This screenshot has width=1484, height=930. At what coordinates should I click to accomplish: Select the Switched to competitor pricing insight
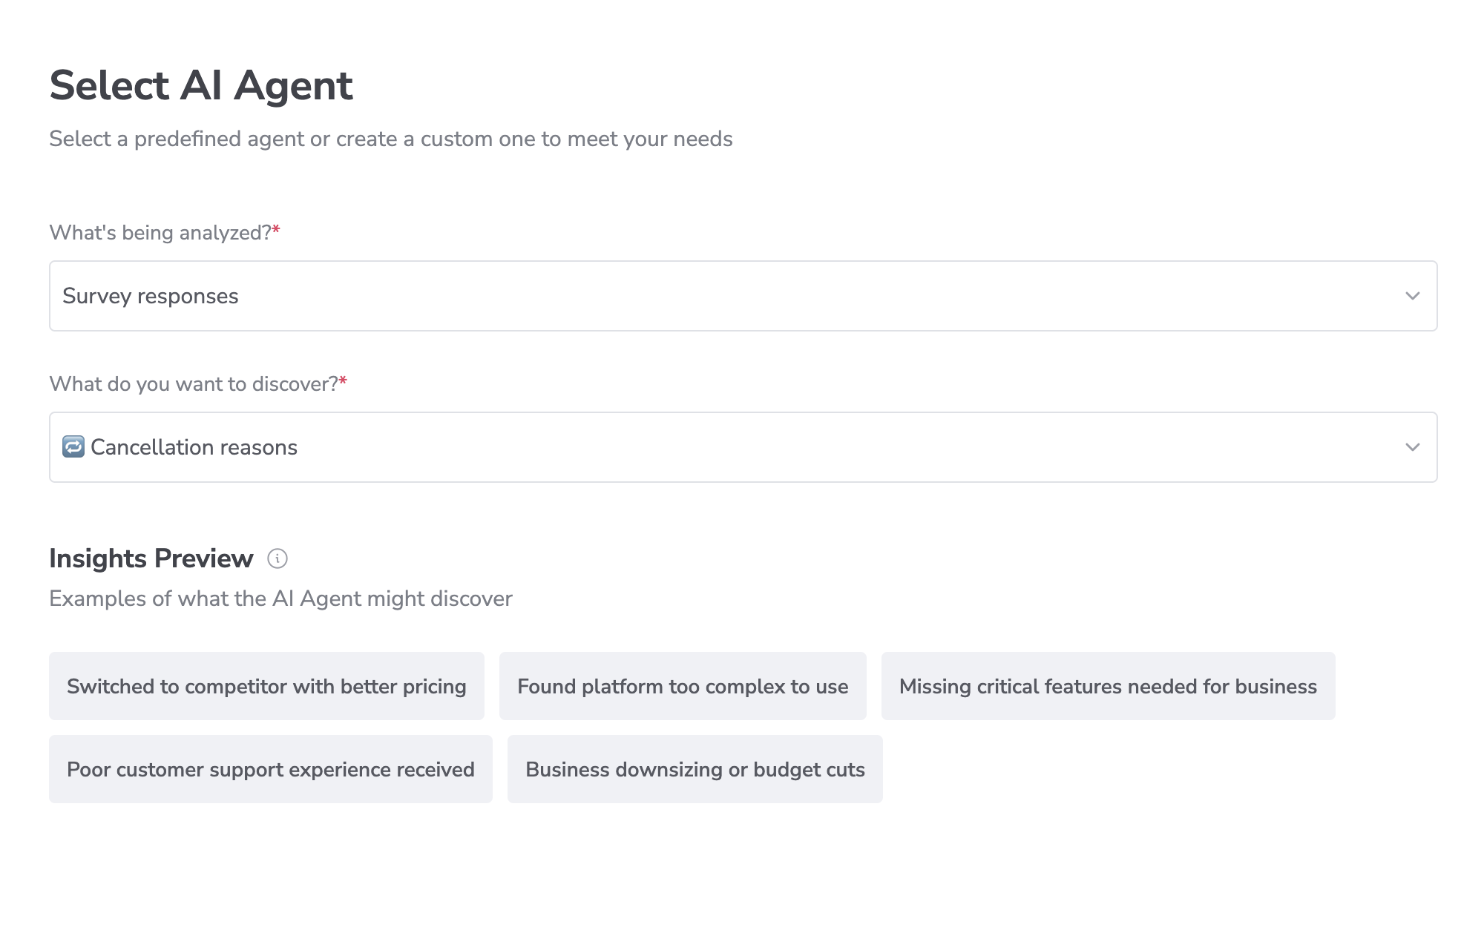pyautogui.click(x=266, y=686)
